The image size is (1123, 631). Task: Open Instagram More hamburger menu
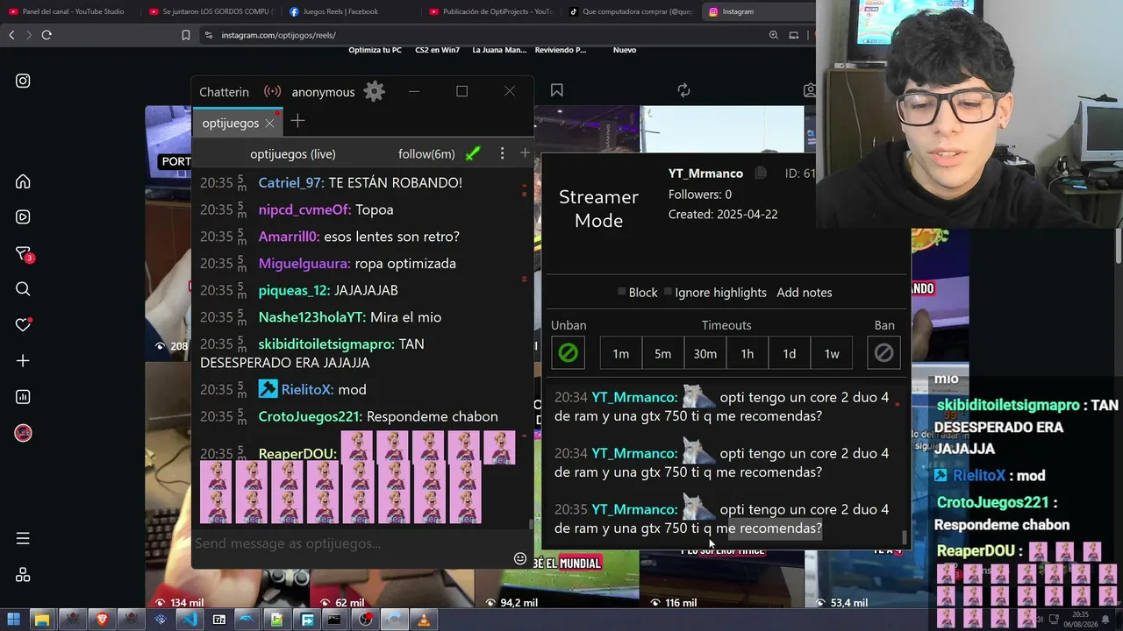click(23, 538)
